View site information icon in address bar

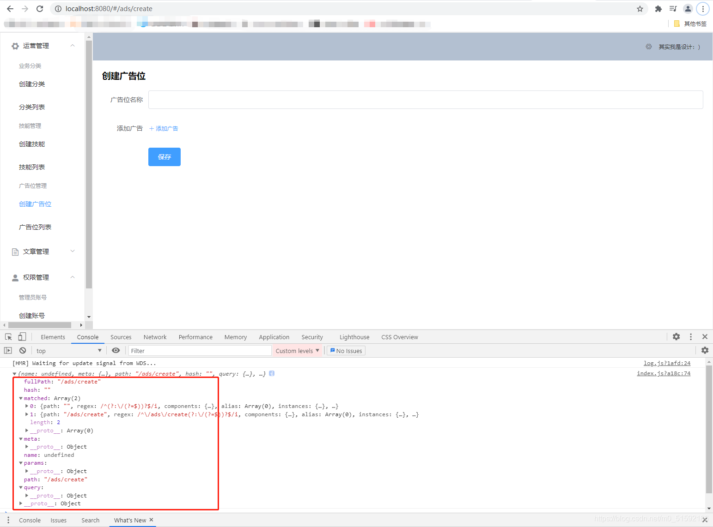58,9
